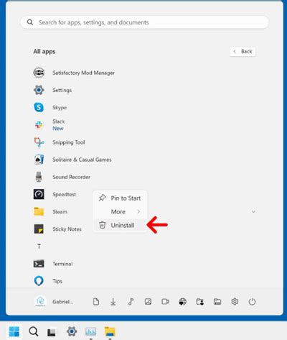This screenshot has height=340, width=287.
Task: Click the magnifier icon in the search box
Action: pyautogui.click(x=30, y=22)
